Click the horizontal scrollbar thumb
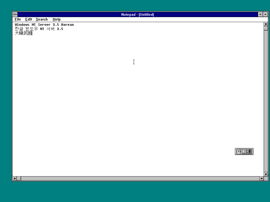This screenshot has height=202, width=270. point(19,179)
